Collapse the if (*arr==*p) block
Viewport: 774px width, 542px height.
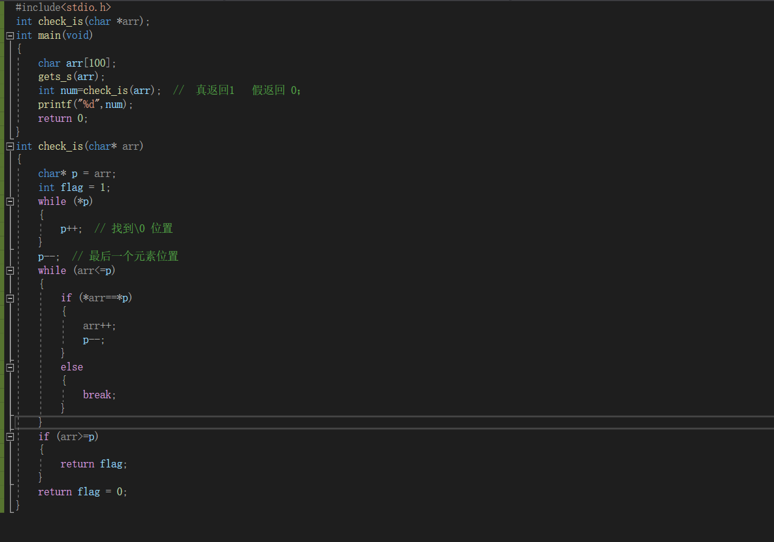pos(10,298)
